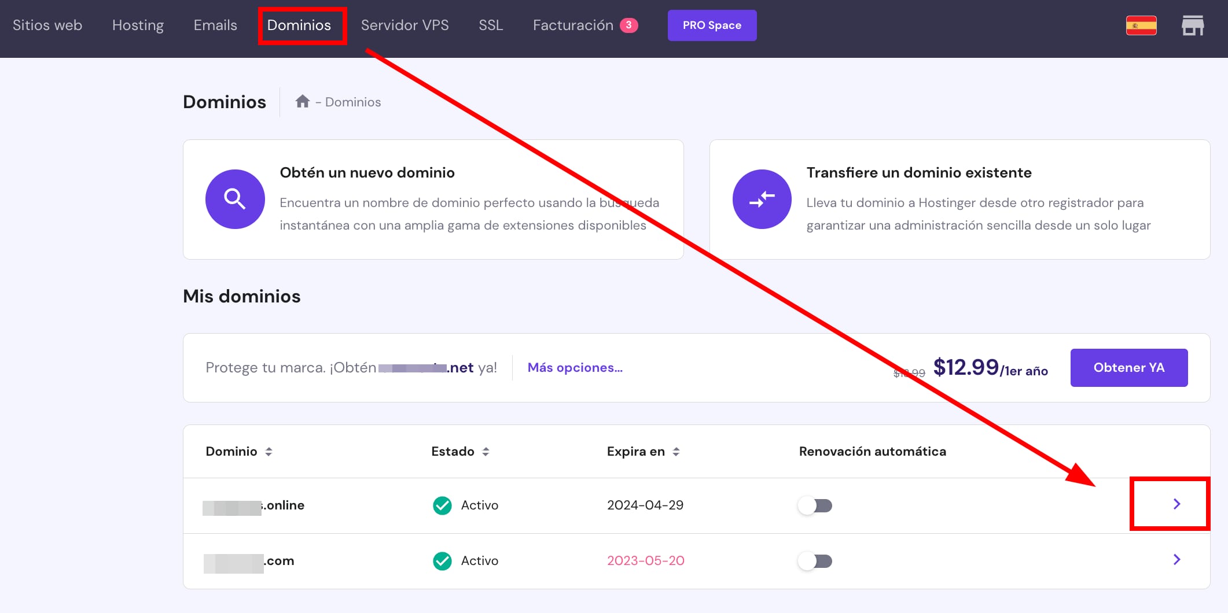
Task: Open the store marketplace icon
Action: click(x=1193, y=25)
